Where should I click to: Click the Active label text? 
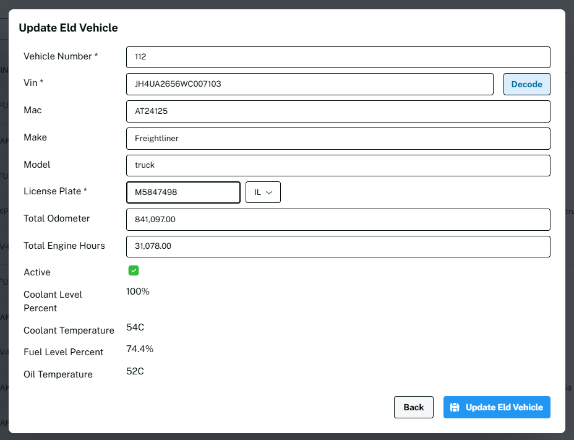click(x=37, y=272)
